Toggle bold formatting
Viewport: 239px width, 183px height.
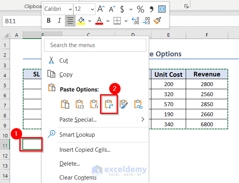pos(49,20)
